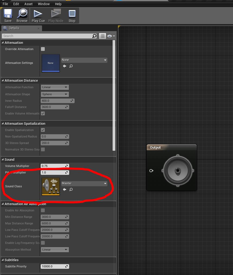Open the Master sound class dropdown
Viewport: 233px width, 275px height.
[84, 183]
